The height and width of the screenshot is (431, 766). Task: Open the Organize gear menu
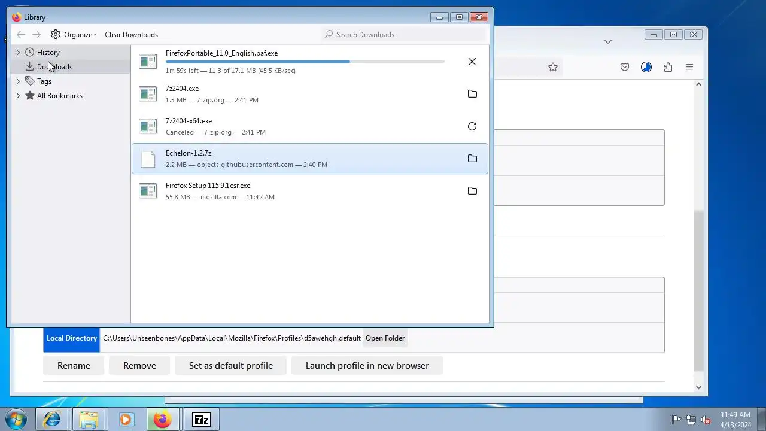point(73,35)
